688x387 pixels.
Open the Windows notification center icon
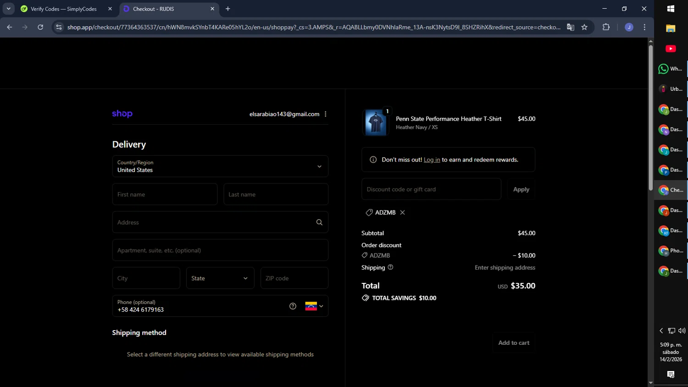coord(671,375)
